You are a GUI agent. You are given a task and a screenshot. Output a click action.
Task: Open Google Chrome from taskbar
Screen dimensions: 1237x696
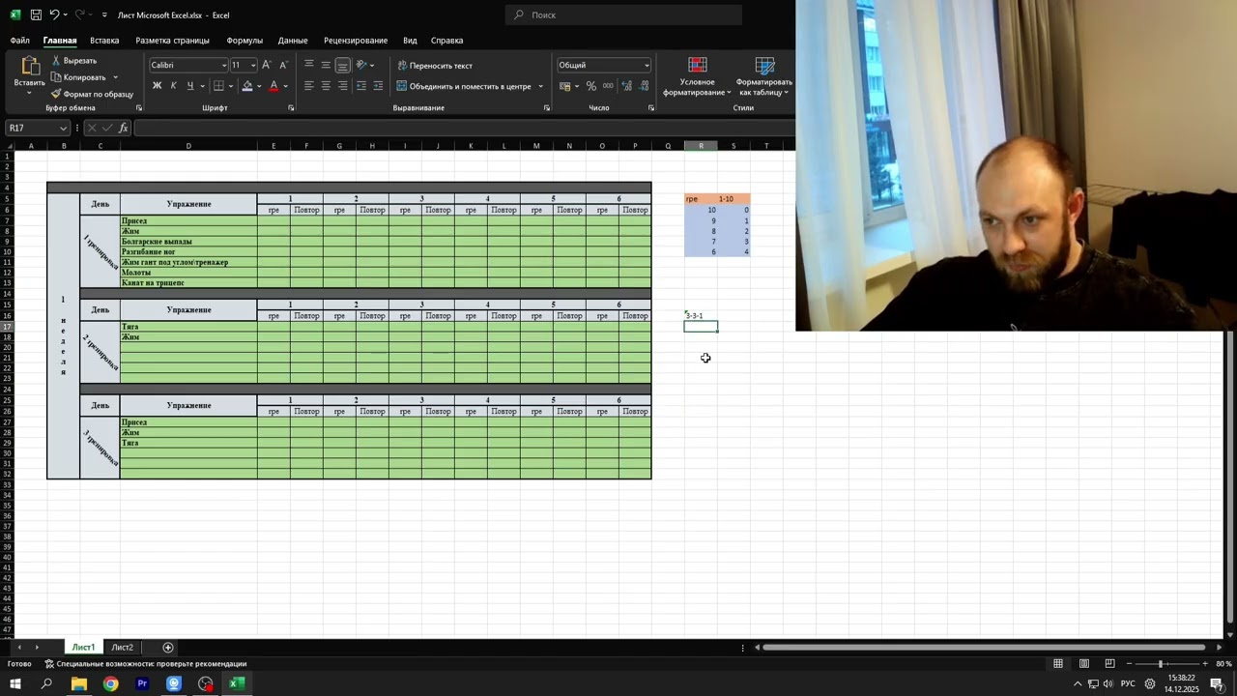coord(110,683)
